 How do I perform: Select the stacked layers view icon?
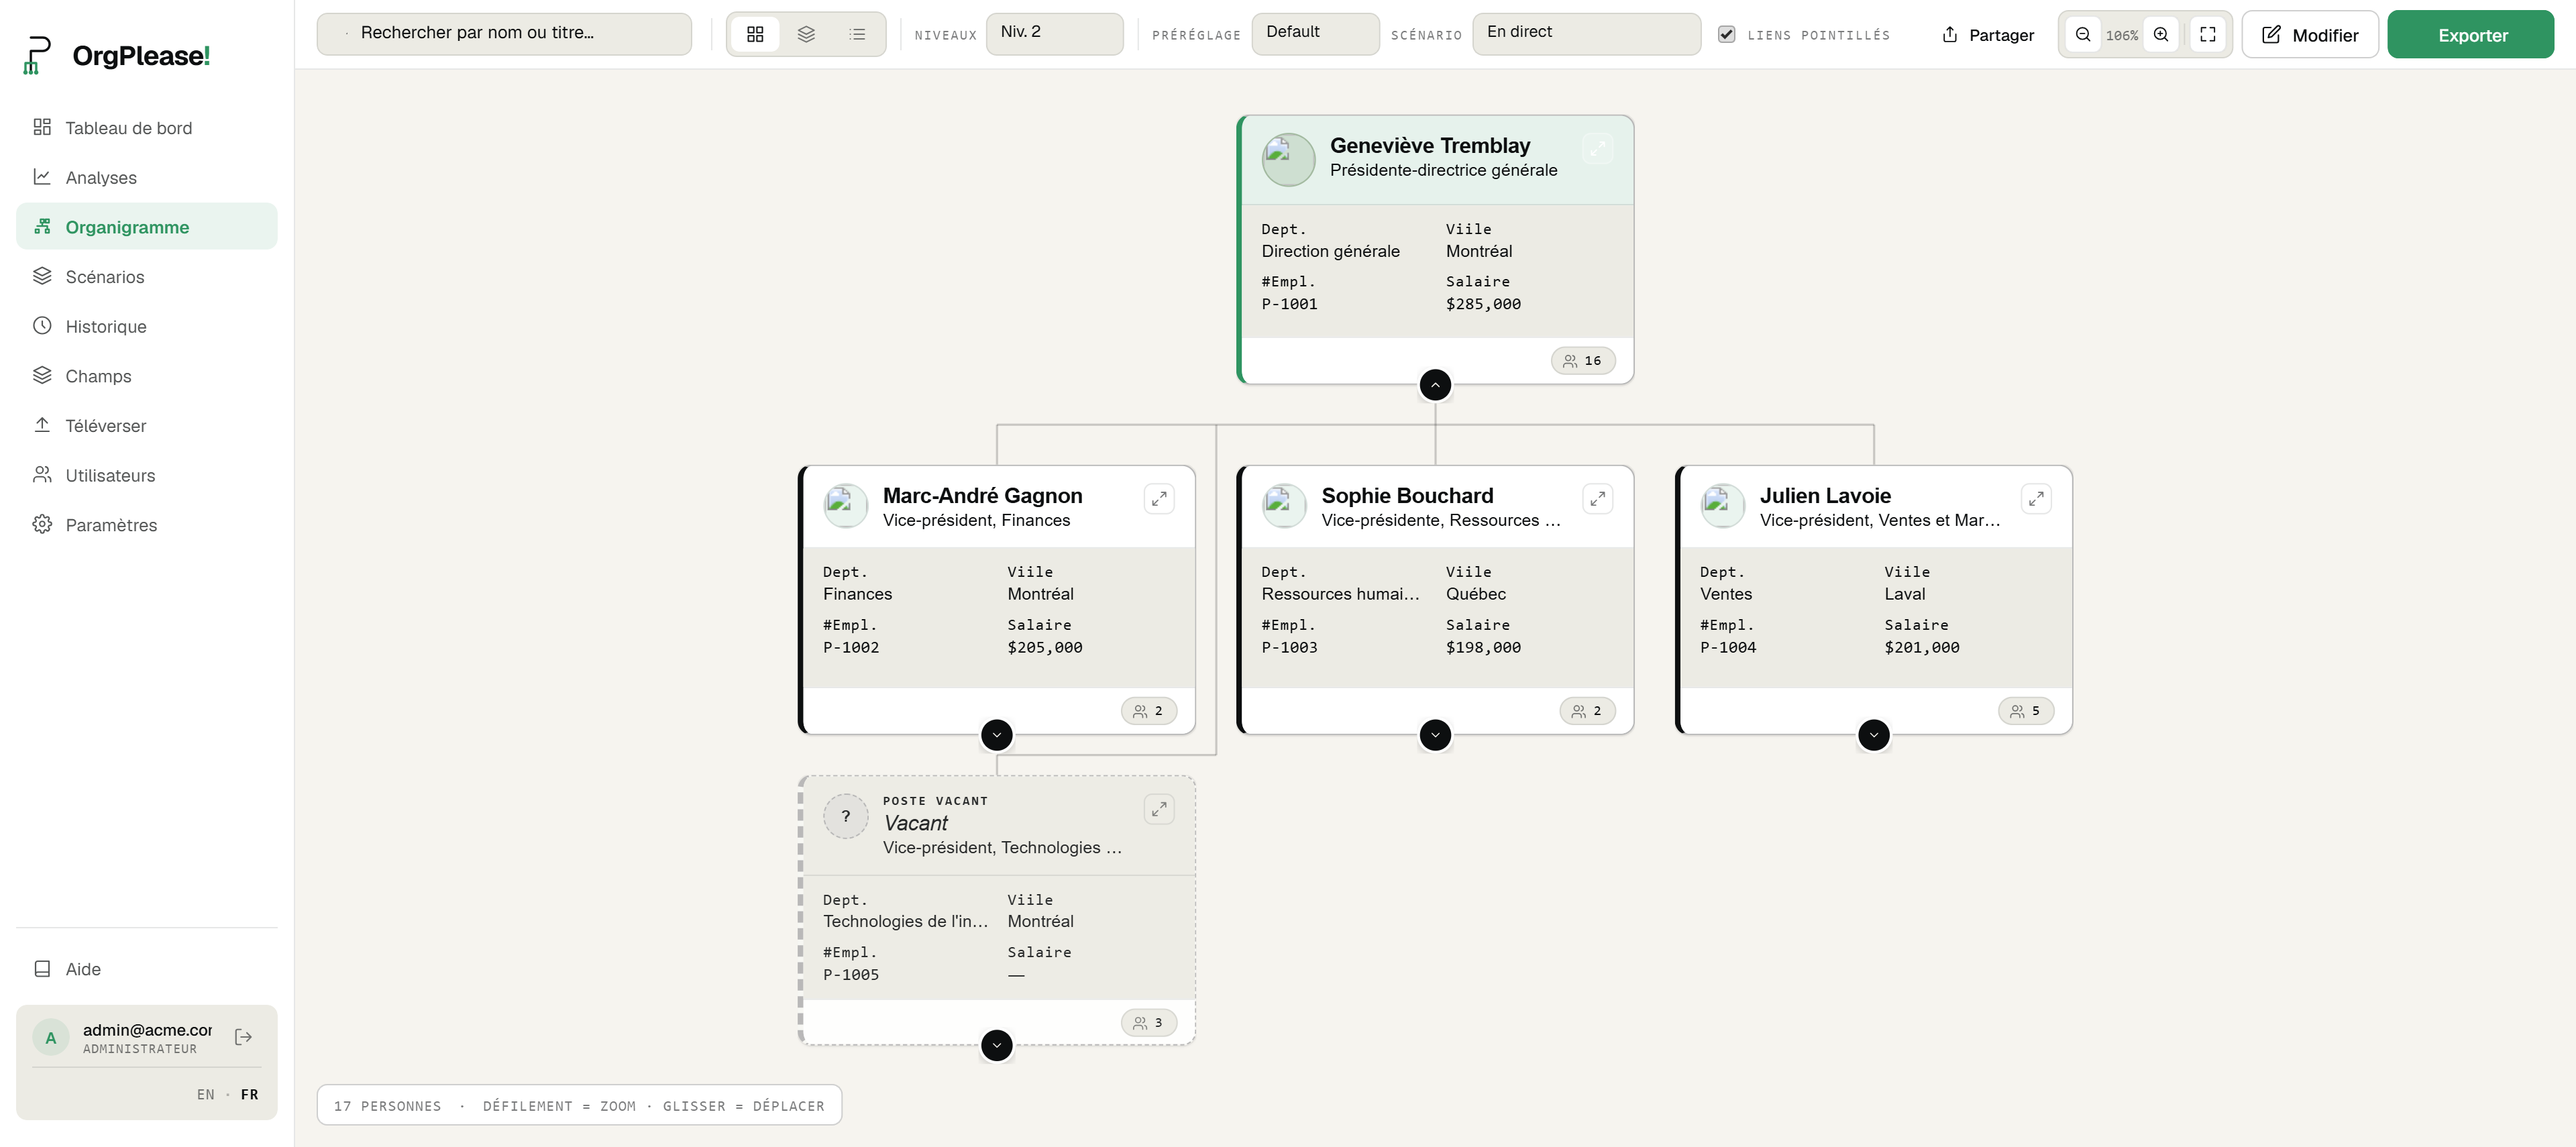(806, 34)
